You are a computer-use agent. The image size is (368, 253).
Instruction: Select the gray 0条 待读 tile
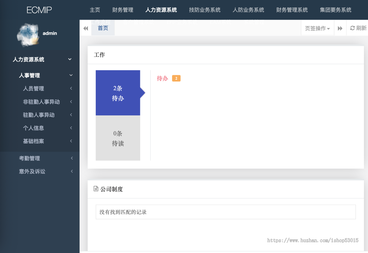pos(118,138)
